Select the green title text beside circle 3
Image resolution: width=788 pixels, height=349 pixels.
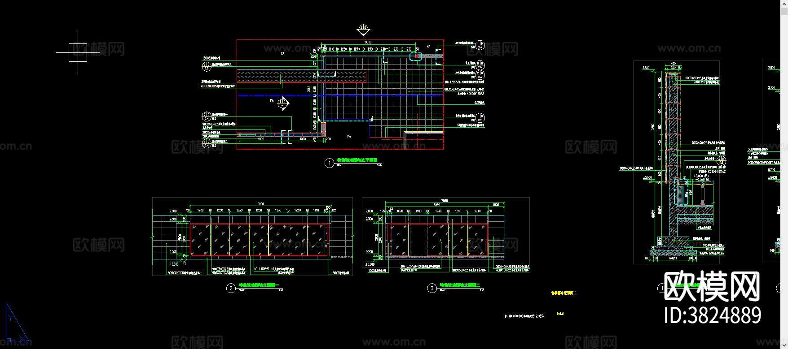[x=460, y=285]
